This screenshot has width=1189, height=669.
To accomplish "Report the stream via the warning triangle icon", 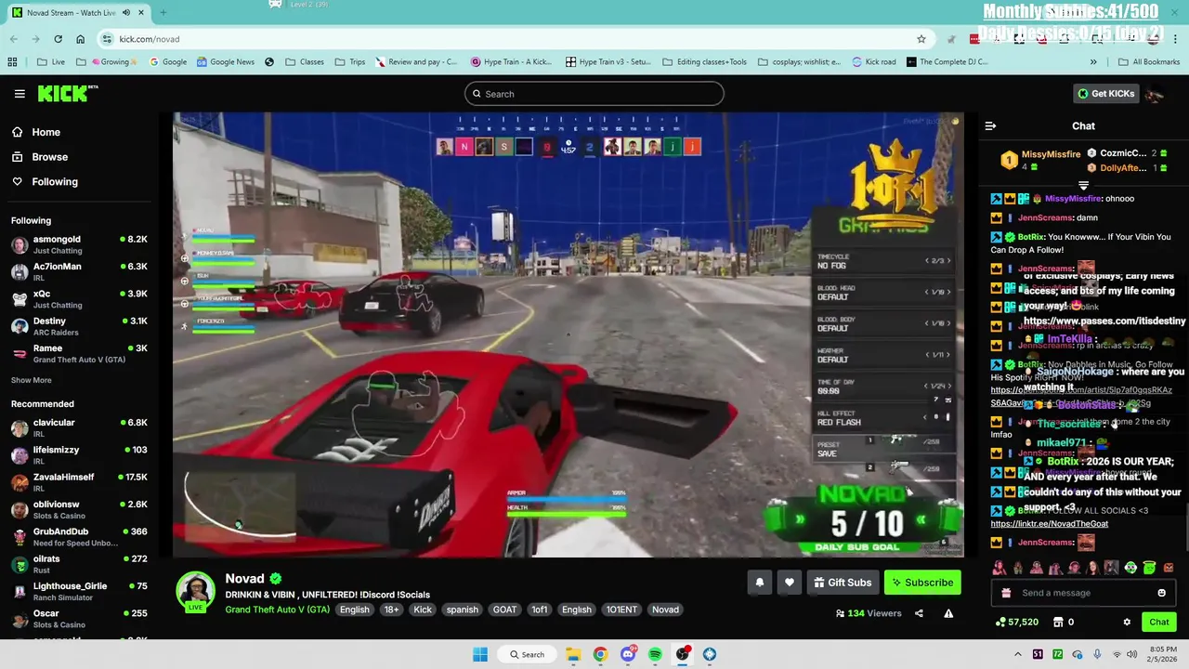I will tap(948, 613).
